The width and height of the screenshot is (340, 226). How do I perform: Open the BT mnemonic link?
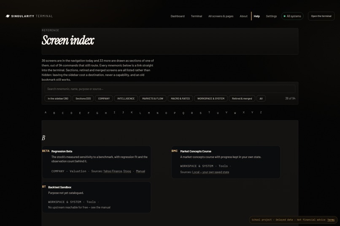click(x=44, y=186)
